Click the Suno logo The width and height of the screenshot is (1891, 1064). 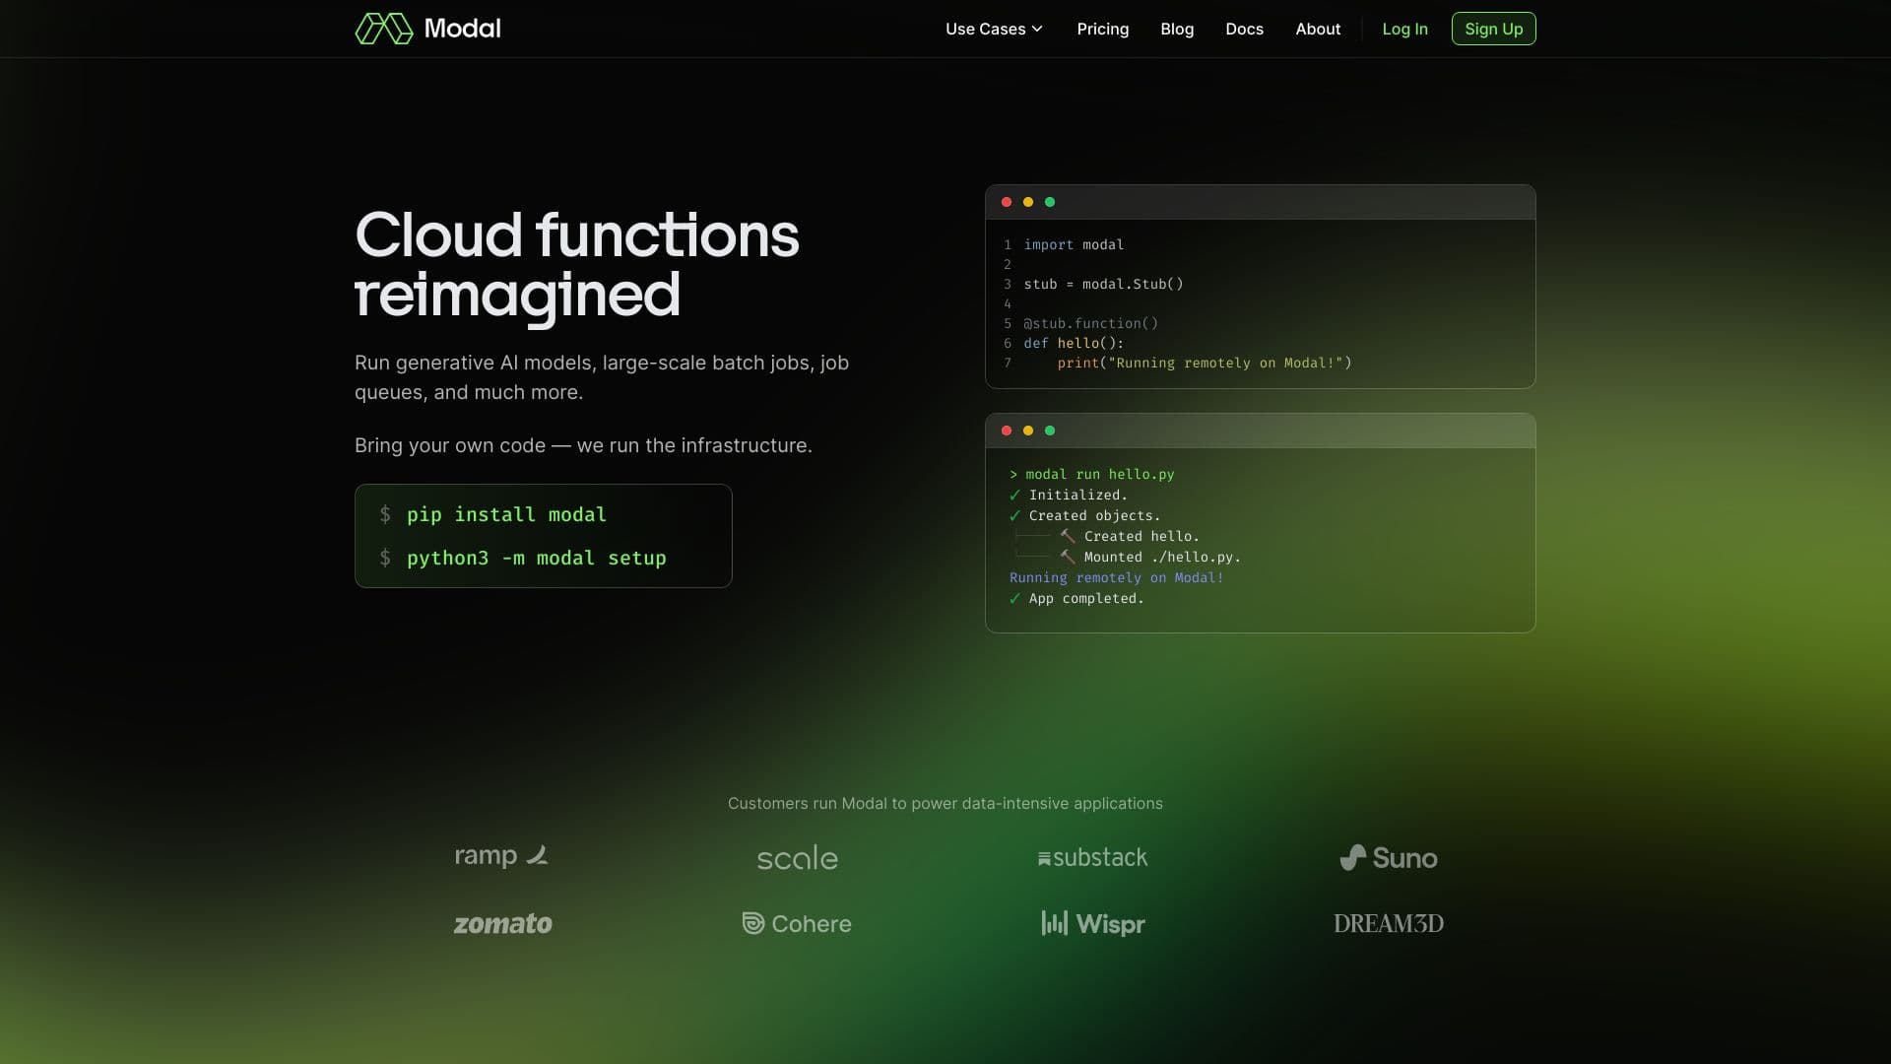point(1389,857)
